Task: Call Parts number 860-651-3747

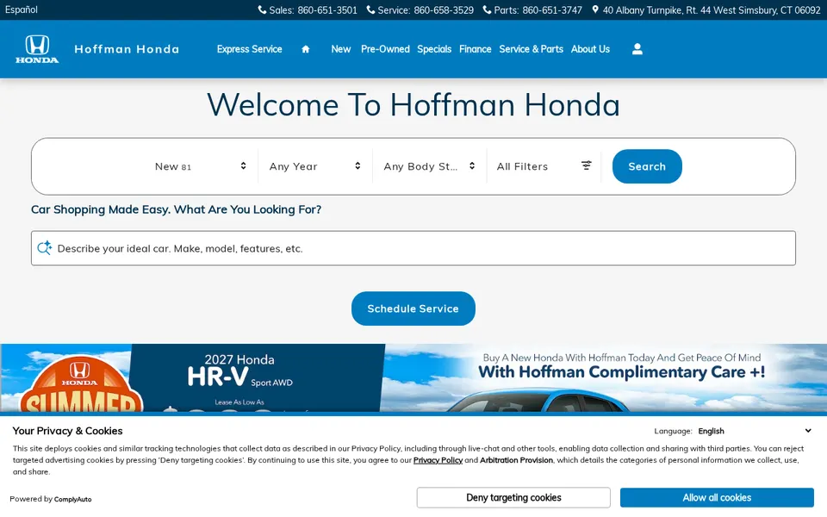Action: (552, 10)
